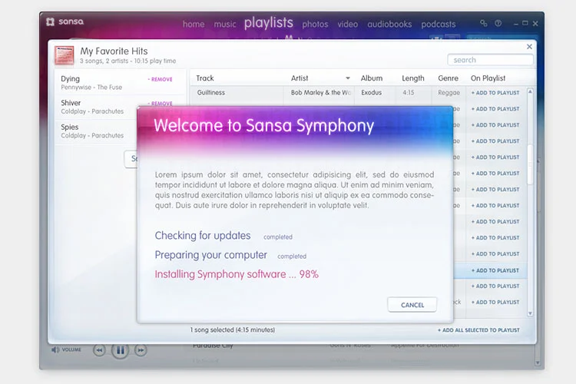Click the Sansa logo icon
Viewport: 576px width, 384px height.
coord(51,22)
